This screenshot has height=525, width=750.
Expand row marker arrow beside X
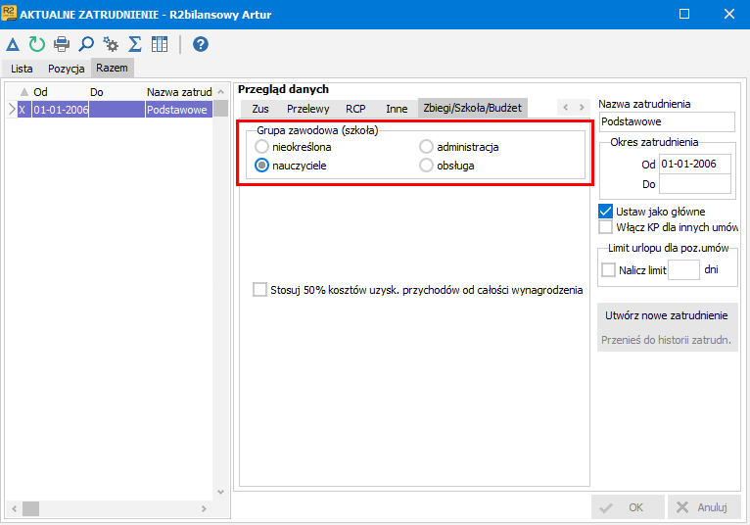click(x=12, y=110)
